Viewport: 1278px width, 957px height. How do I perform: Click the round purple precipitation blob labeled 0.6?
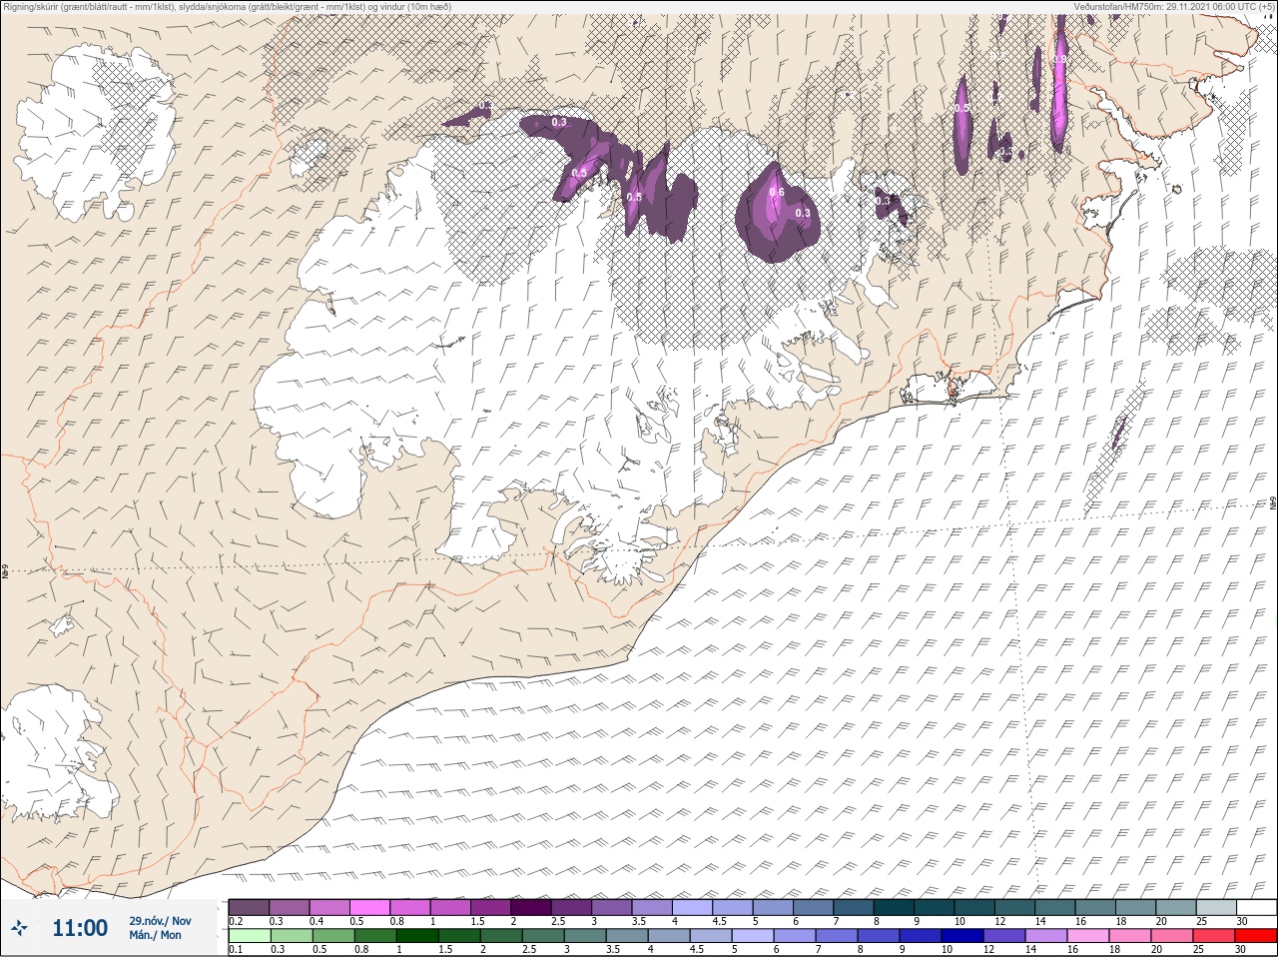(x=776, y=212)
